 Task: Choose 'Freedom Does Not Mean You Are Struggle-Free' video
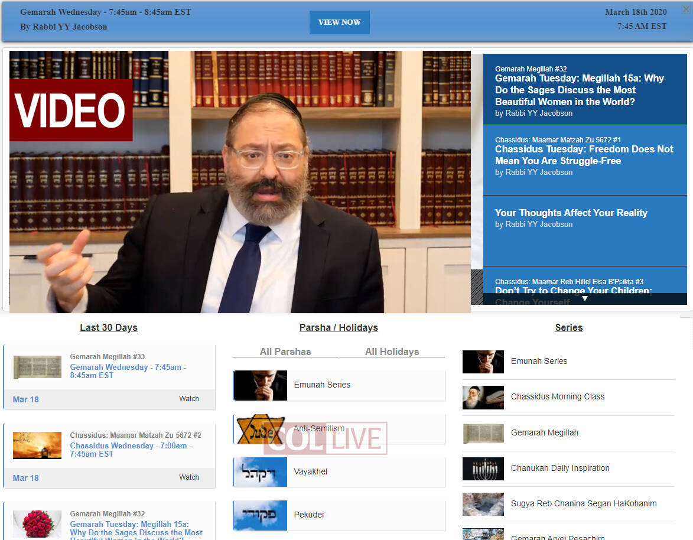coord(584,155)
